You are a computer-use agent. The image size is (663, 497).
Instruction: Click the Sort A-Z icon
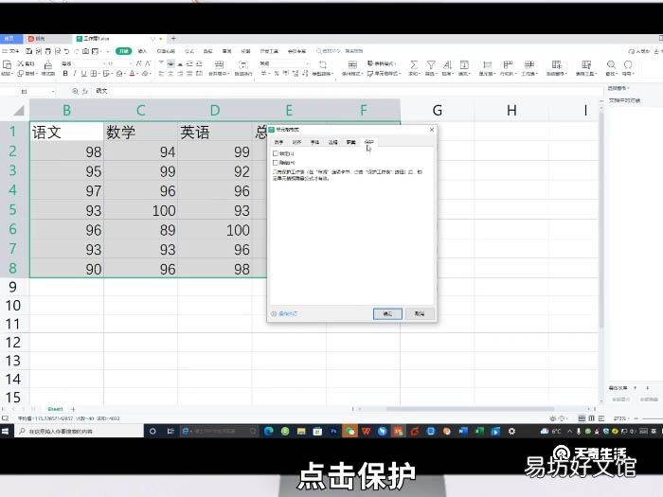coord(447,64)
